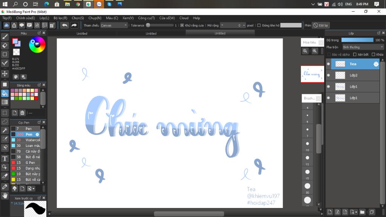
Task: Select the Hand tool
Action: (x=5, y=196)
